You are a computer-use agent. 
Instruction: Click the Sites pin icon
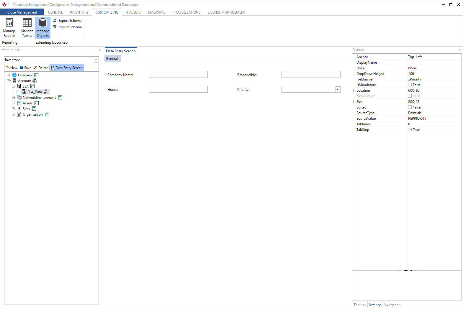tap(19, 109)
